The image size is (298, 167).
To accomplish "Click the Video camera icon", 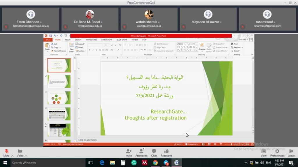I will coord(20,151).
